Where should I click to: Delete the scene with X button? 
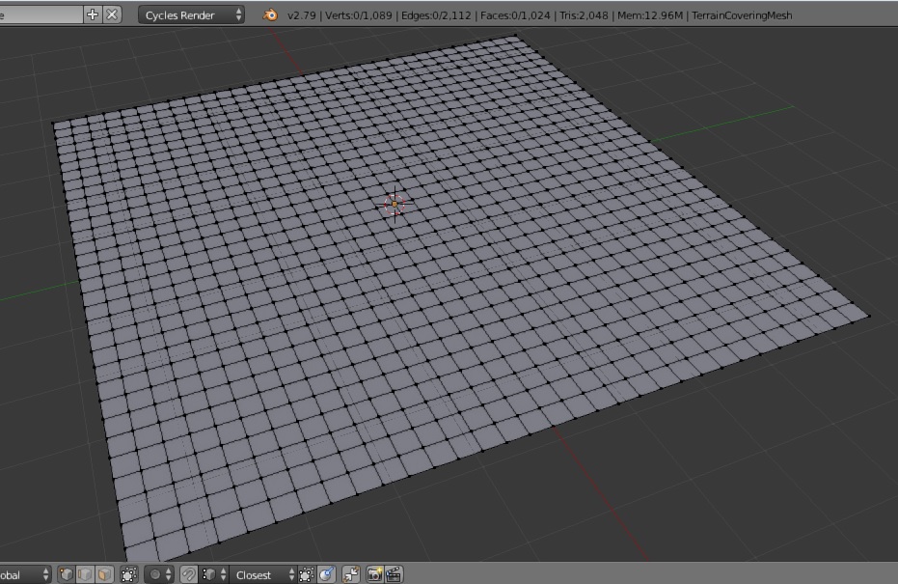pyautogui.click(x=112, y=14)
